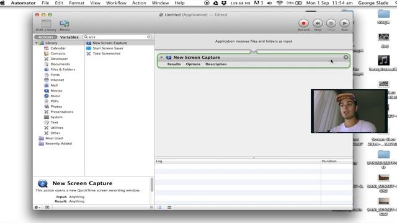Select Files & Folders category
Screen dimensions: 397x223
coord(63,69)
